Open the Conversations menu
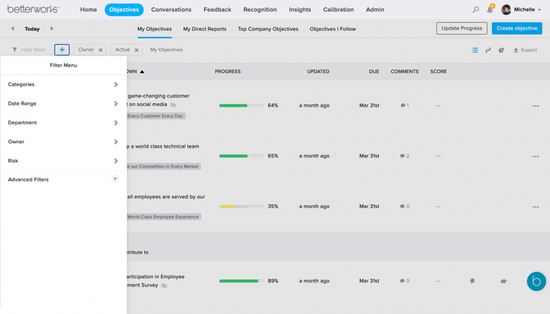The width and height of the screenshot is (550, 314). click(x=171, y=9)
